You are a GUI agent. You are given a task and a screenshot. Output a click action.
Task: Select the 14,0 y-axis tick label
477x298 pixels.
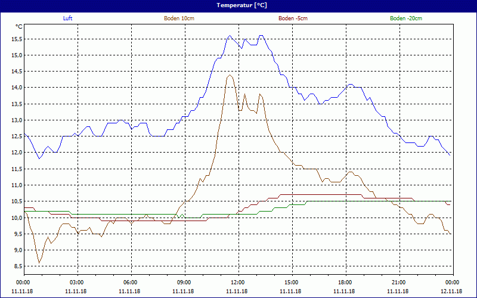pos(16,88)
